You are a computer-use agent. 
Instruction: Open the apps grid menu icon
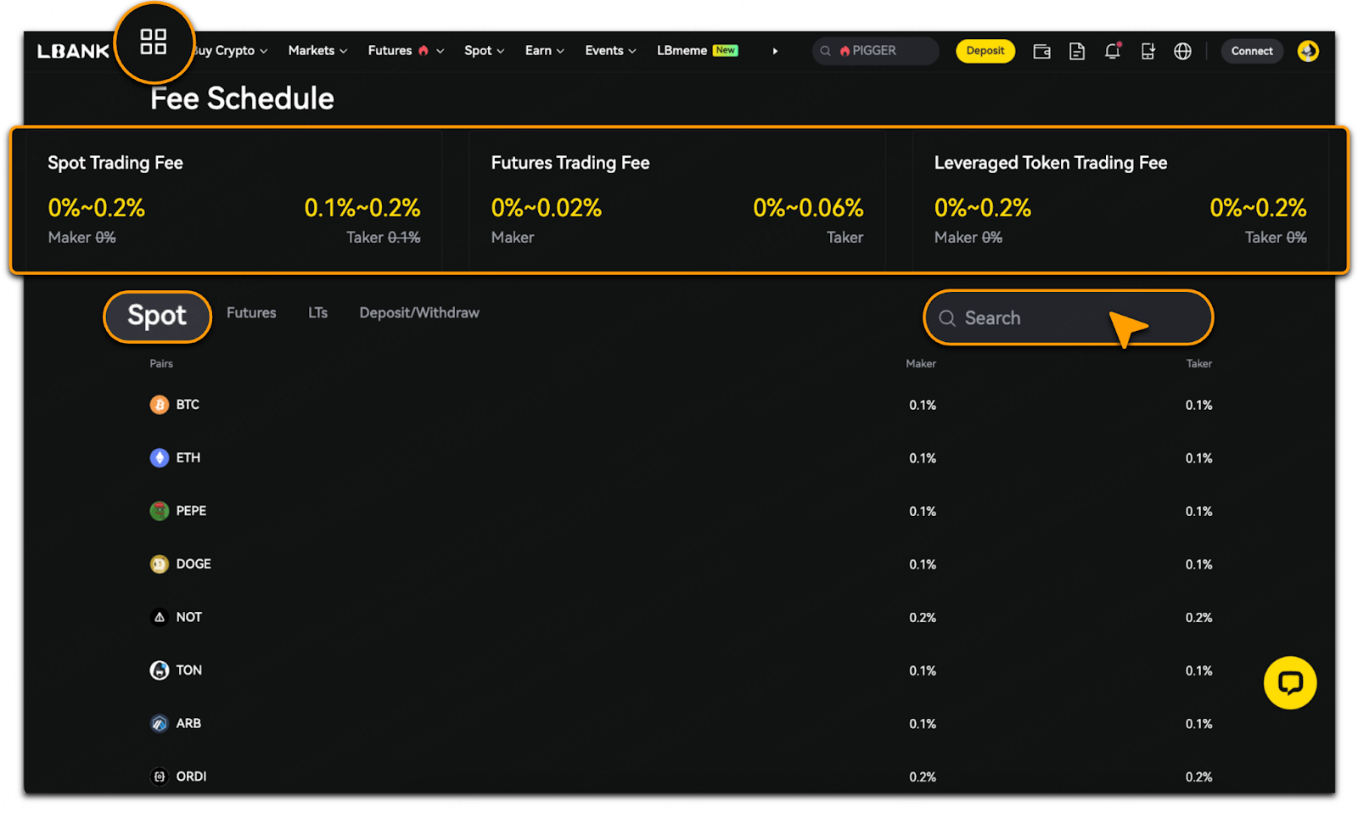pyautogui.click(x=154, y=42)
